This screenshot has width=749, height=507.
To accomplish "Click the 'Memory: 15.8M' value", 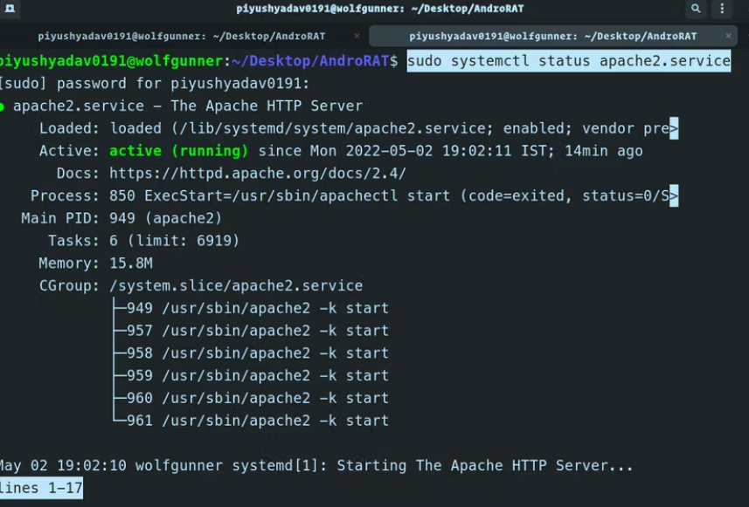I will click(x=131, y=264).
